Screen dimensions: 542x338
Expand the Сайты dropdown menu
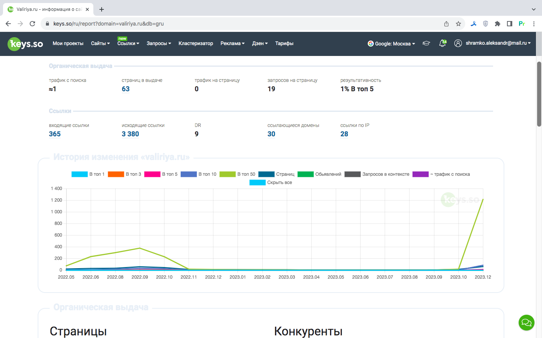coord(100,44)
